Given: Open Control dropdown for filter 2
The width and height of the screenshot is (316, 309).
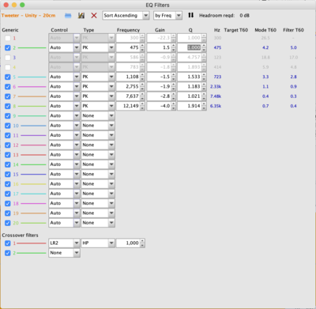Looking at the screenshot, I should 64,47.
